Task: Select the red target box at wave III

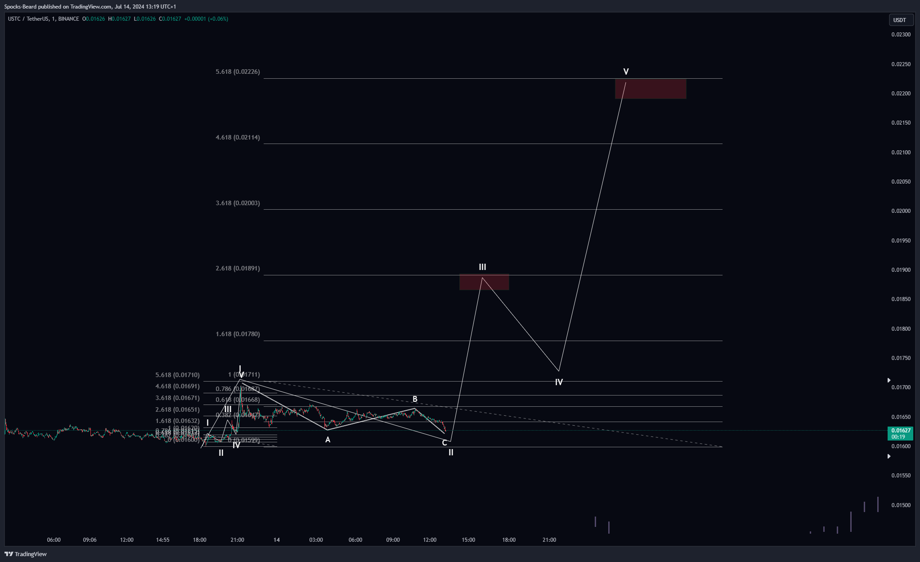Action: pyautogui.click(x=484, y=282)
